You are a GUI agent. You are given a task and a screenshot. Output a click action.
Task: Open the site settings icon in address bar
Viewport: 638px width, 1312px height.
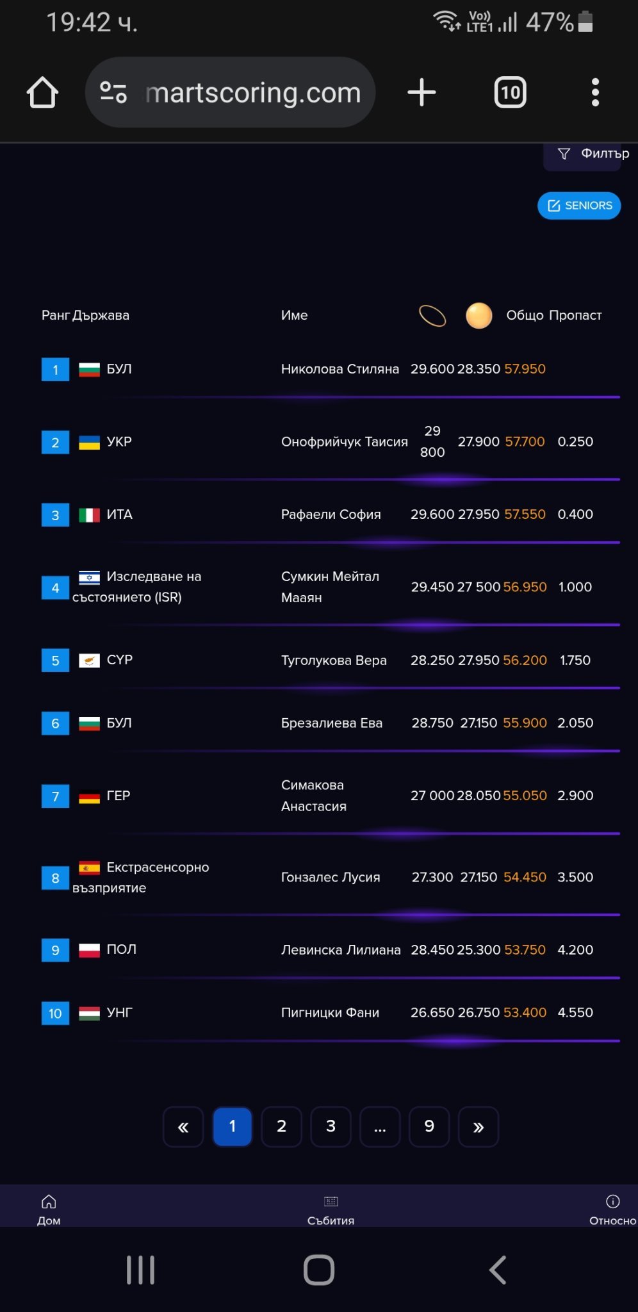click(x=113, y=92)
